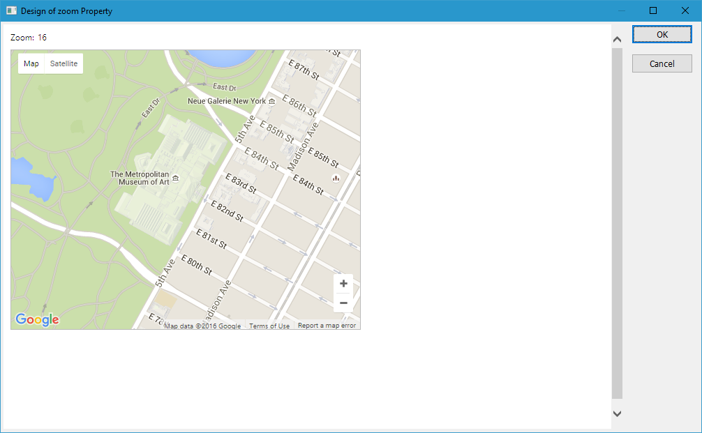
Task: Click the E 81st St street label
Action: (x=211, y=239)
